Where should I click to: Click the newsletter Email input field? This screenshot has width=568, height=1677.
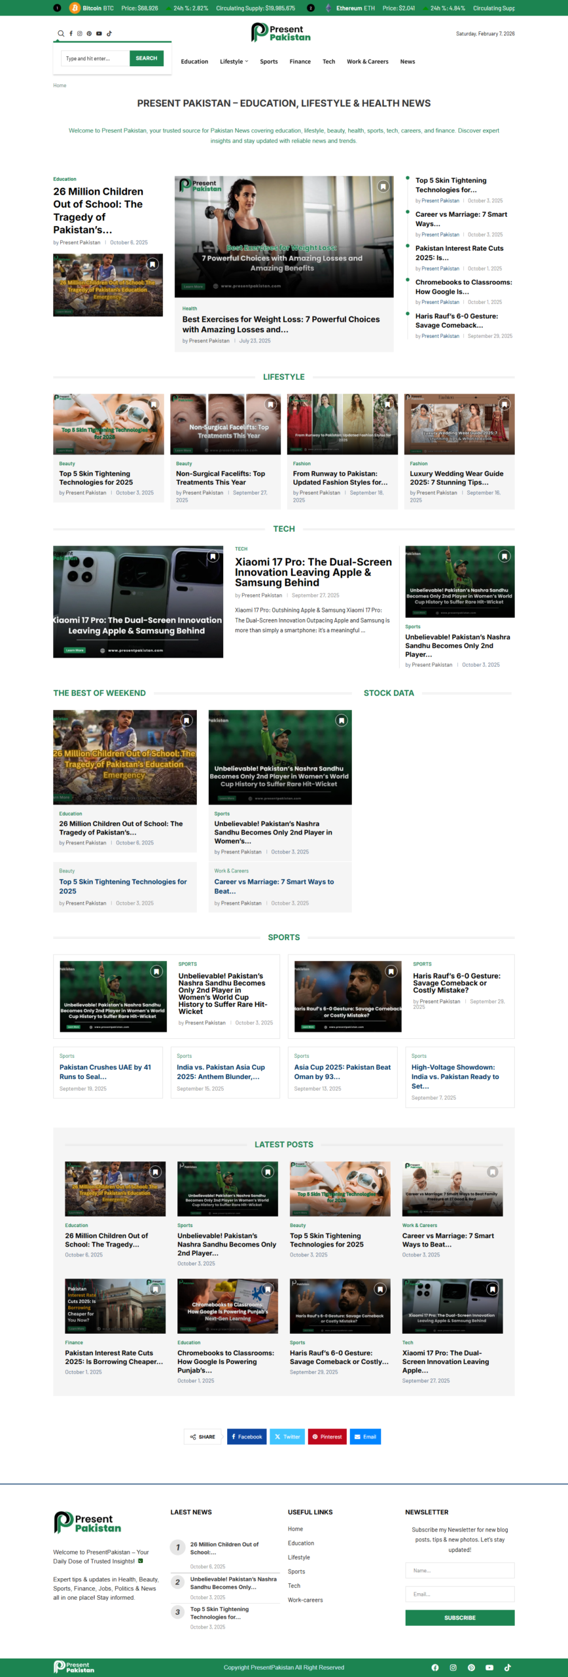point(459,1594)
